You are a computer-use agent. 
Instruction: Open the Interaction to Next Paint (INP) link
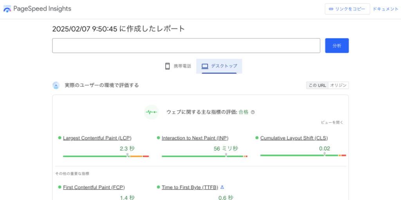click(x=195, y=138)
